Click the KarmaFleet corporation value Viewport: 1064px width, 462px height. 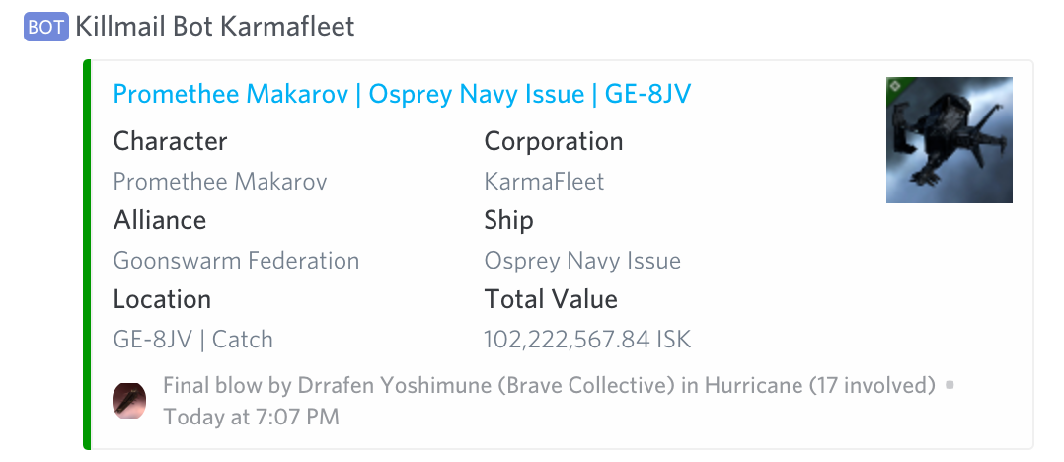point(544,181)
